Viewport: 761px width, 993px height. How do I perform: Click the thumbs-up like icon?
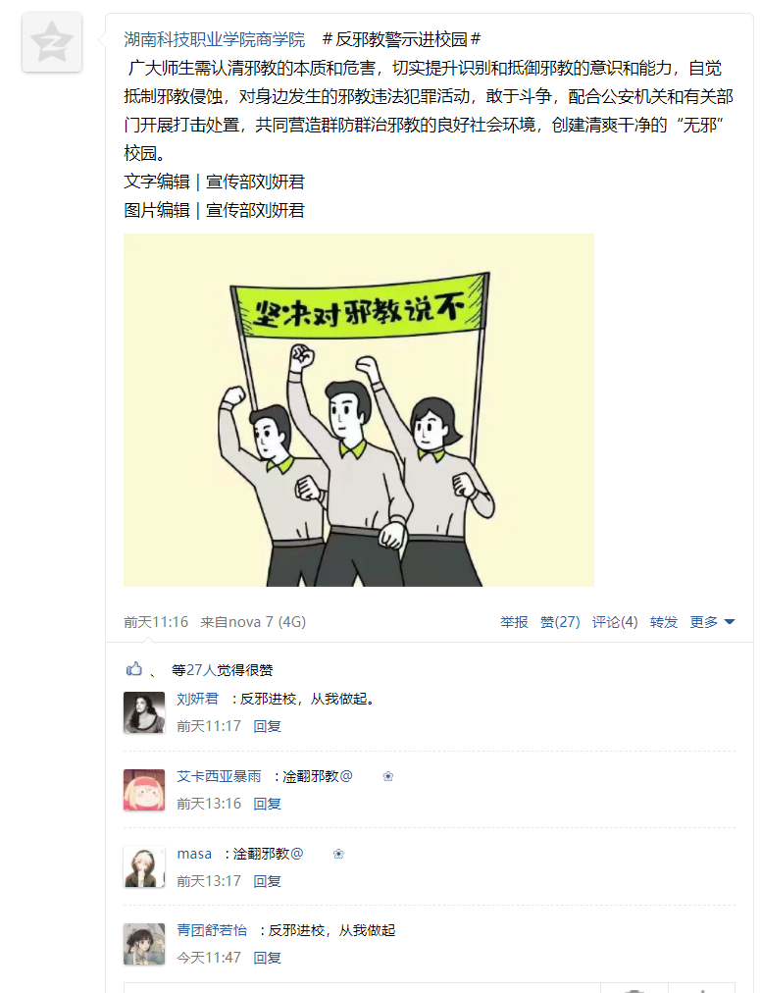click(133, 669)
